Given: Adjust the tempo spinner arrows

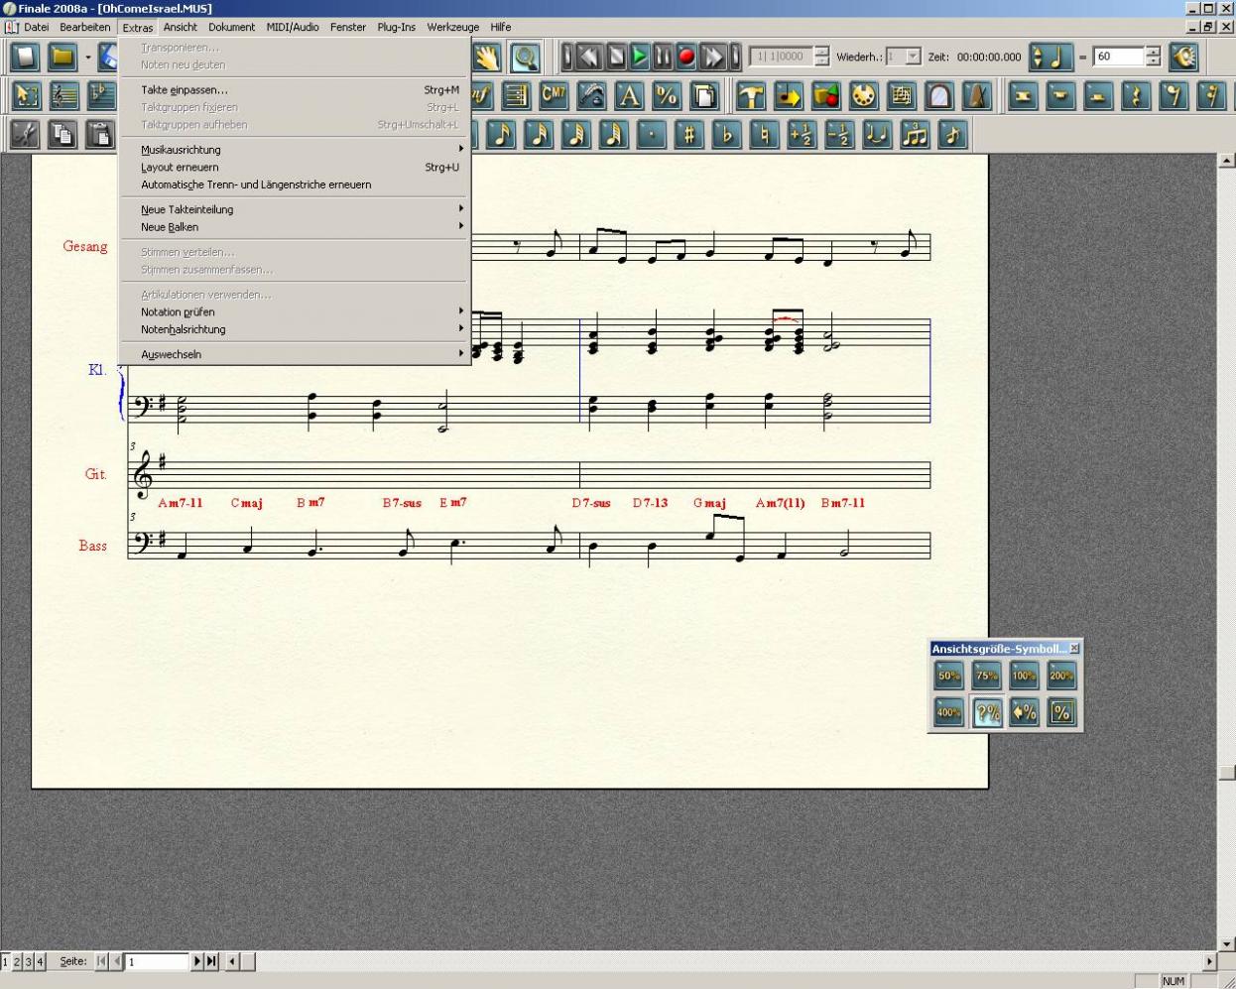Looking at the screenshot, I should (1153, 57).
